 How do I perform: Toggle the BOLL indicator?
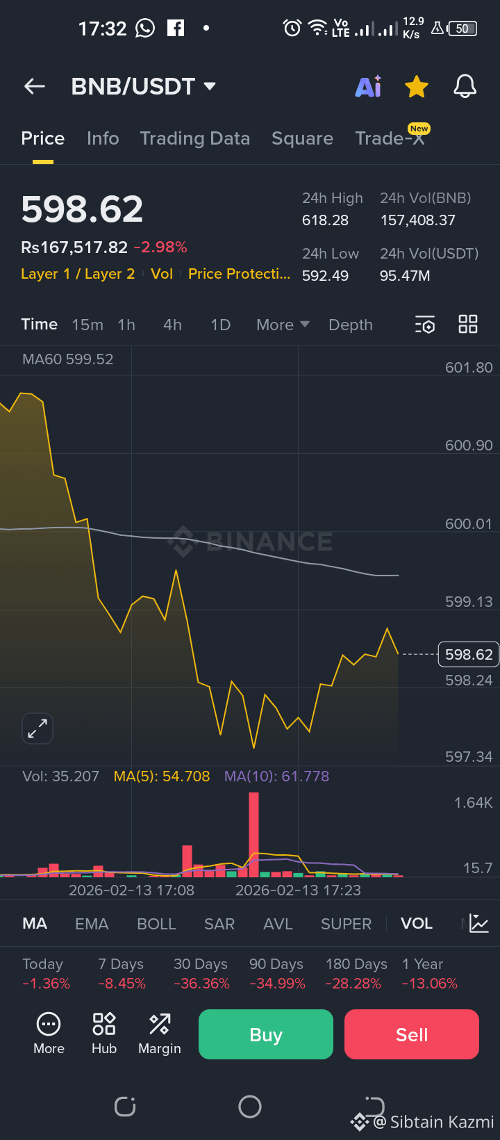coord(156,924)
